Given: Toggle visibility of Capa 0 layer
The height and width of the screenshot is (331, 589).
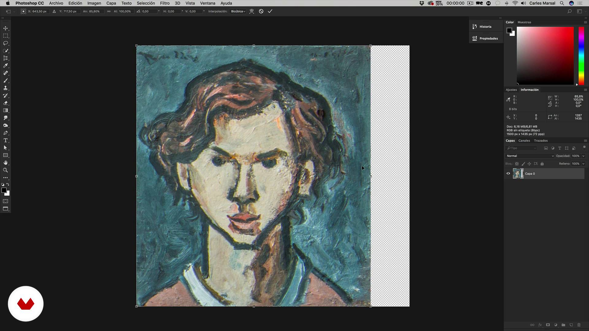Looking at the screenshot, I should click(x=508, y=173).
